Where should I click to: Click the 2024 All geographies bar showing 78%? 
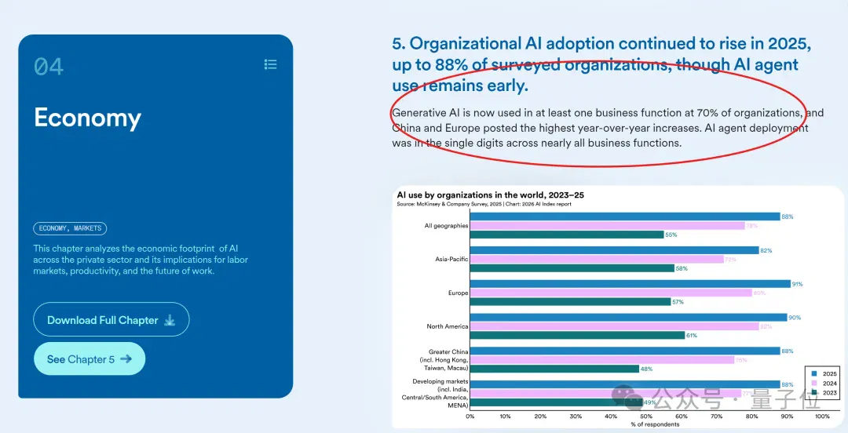pyautogui.click(x=607, y=225)
